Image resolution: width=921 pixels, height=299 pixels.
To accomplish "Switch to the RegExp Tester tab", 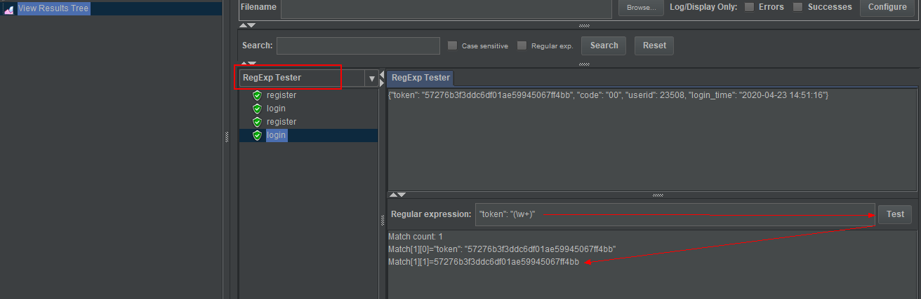I will (x=420, y=78).
